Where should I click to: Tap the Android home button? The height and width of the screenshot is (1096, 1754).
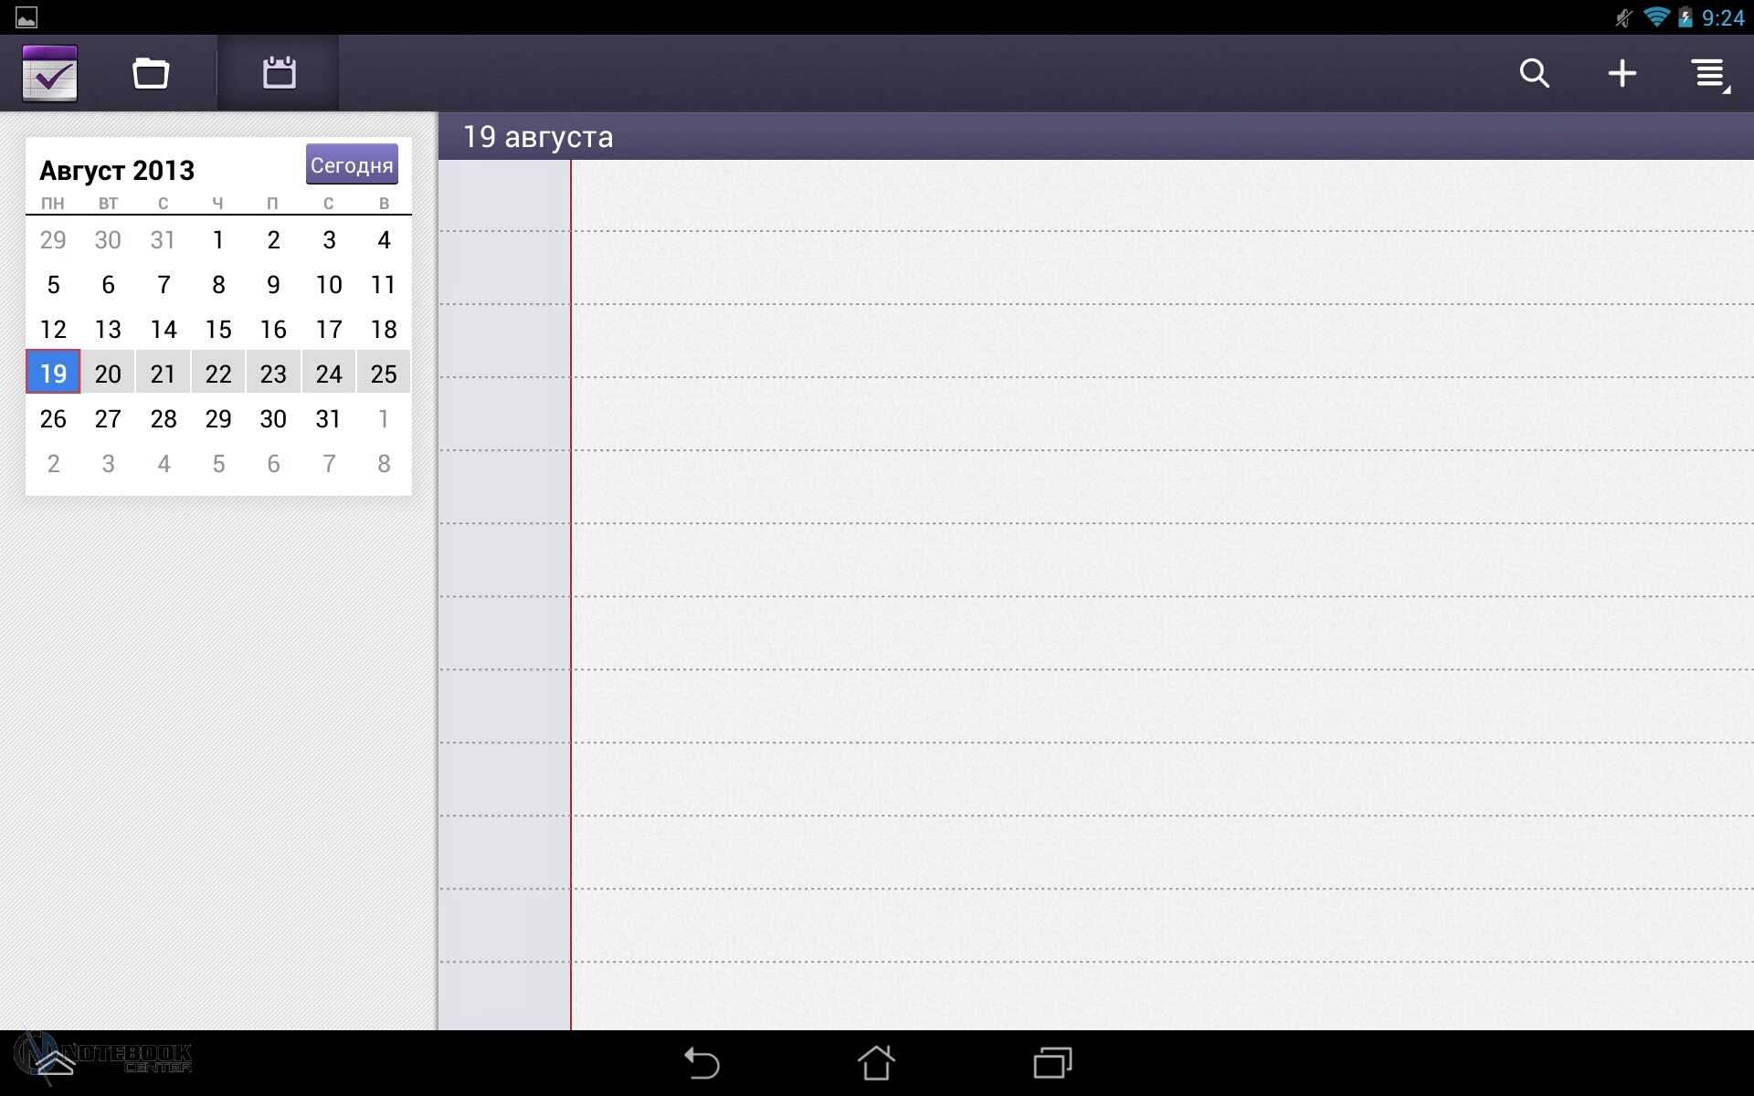[876, 1063]
